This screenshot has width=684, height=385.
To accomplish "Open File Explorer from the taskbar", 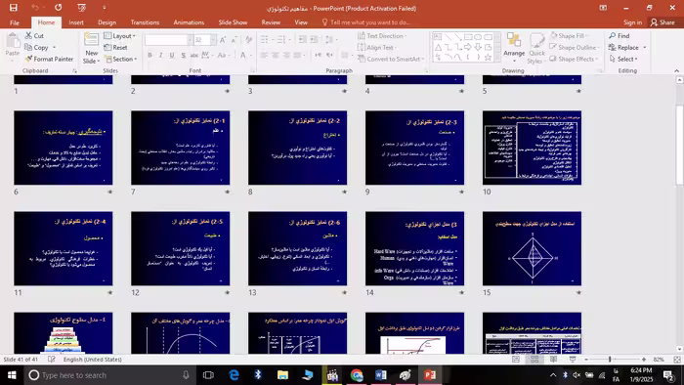I will (x=282, y=375).
